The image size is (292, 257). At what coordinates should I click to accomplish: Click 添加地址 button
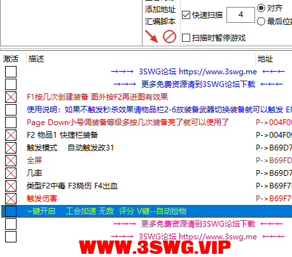160,10
